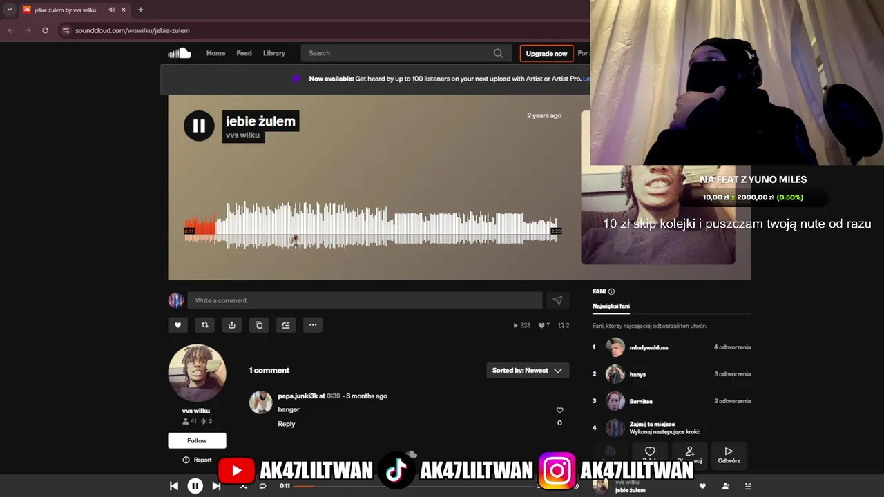
Task: View the 2 reposts stat
Action: pyautogui.click(x=564, y=325)
